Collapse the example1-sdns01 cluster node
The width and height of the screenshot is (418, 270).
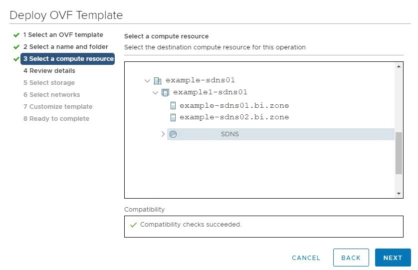tap(156, 93)
